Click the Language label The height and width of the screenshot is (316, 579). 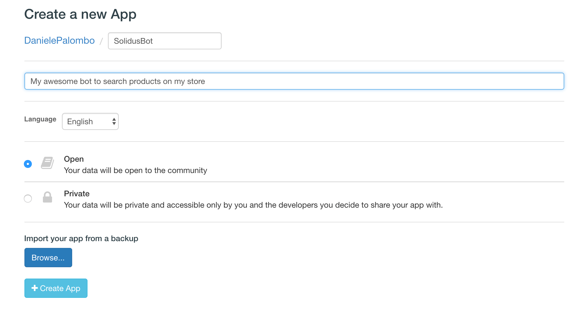point(40,119)
